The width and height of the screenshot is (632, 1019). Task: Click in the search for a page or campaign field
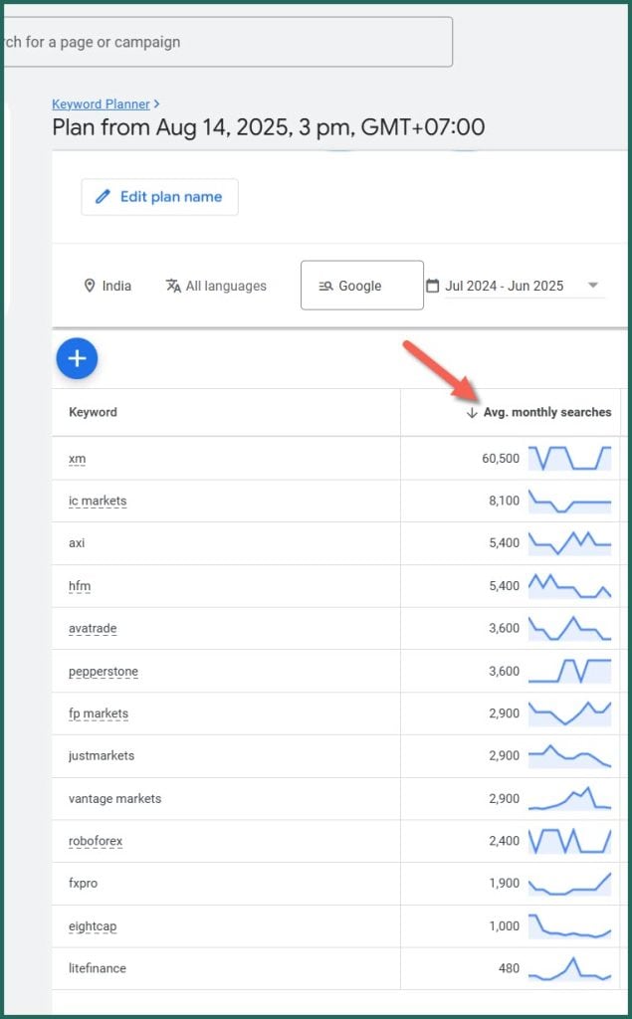pos(228,42)
